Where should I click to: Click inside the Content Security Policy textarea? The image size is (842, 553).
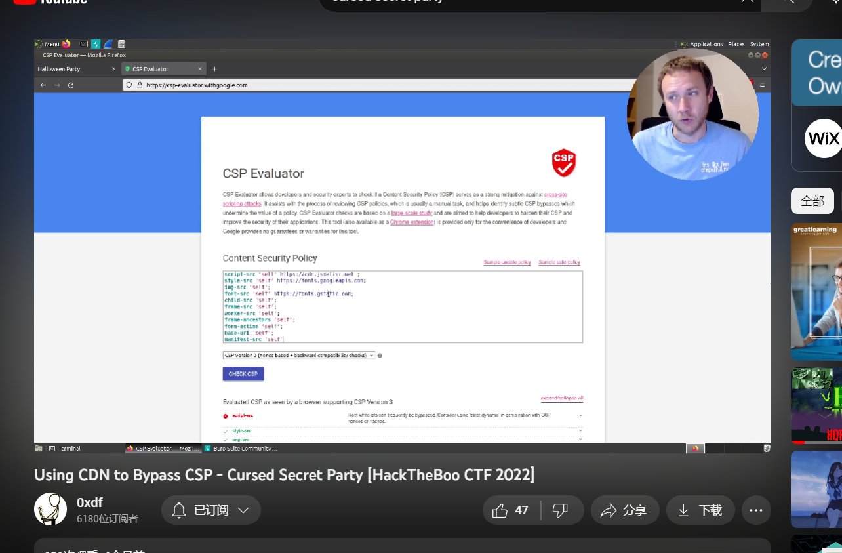[403, 306]
